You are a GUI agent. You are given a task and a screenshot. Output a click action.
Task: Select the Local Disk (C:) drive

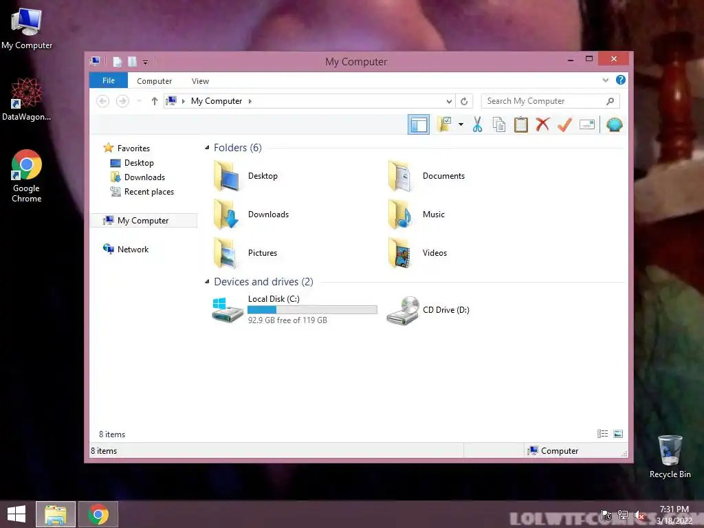click(x=294, y=309)
